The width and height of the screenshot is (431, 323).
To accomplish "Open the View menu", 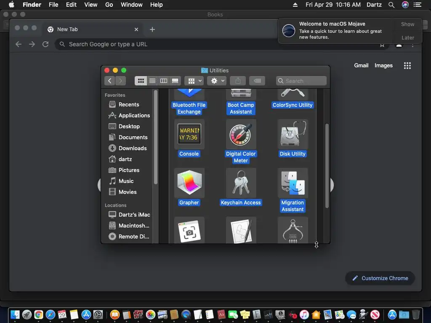I will (91, 5).
